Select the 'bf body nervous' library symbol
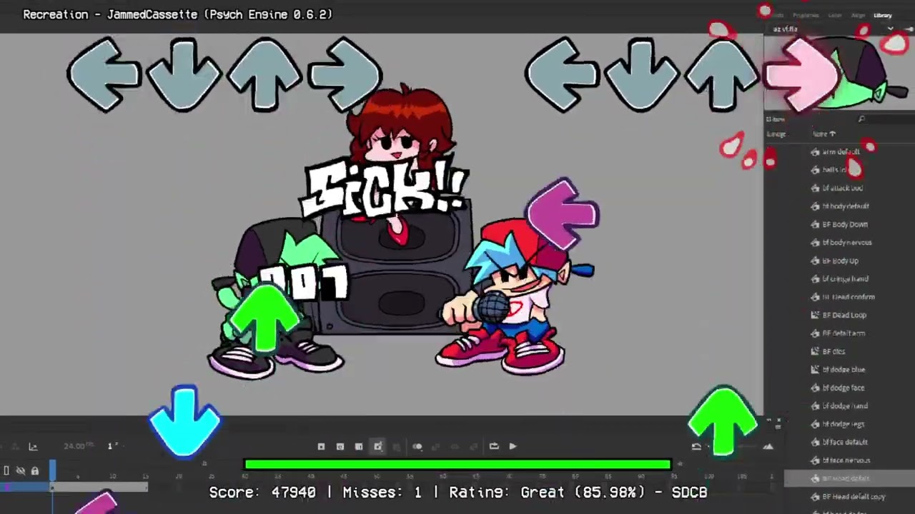Image resolution: width=915 pixels, height=514 pixels. point(846,243)
